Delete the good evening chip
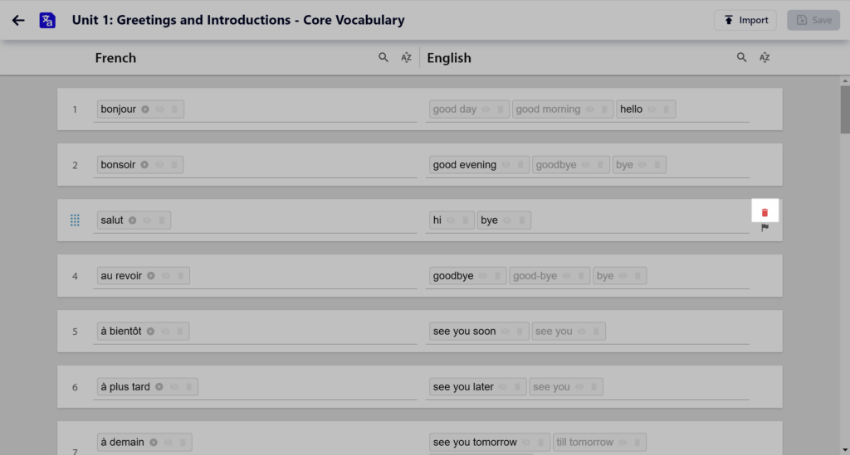This screenshot has height=455, width=850. 520,164
